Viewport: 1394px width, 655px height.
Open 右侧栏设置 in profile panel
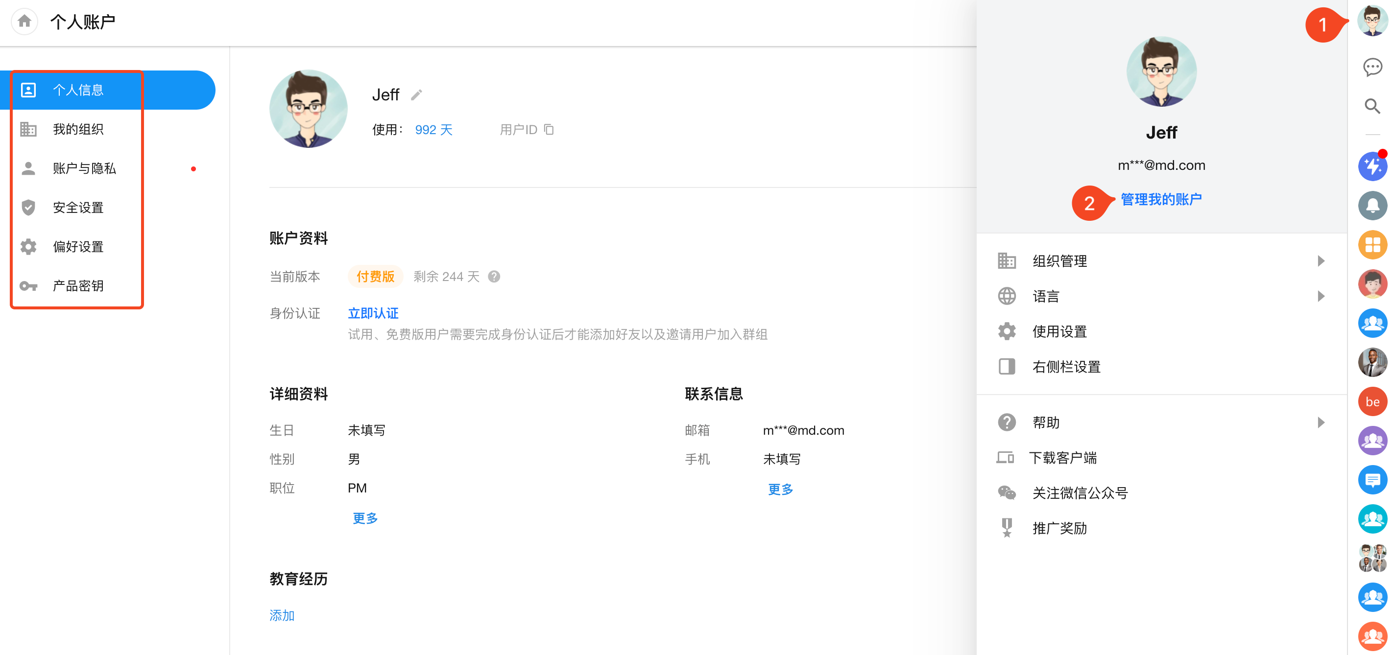click(x=1066, y=366)
